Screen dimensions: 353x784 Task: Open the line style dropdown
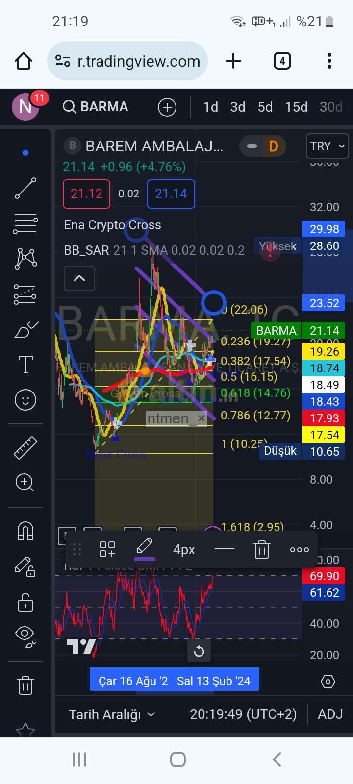tap(225, 550)
